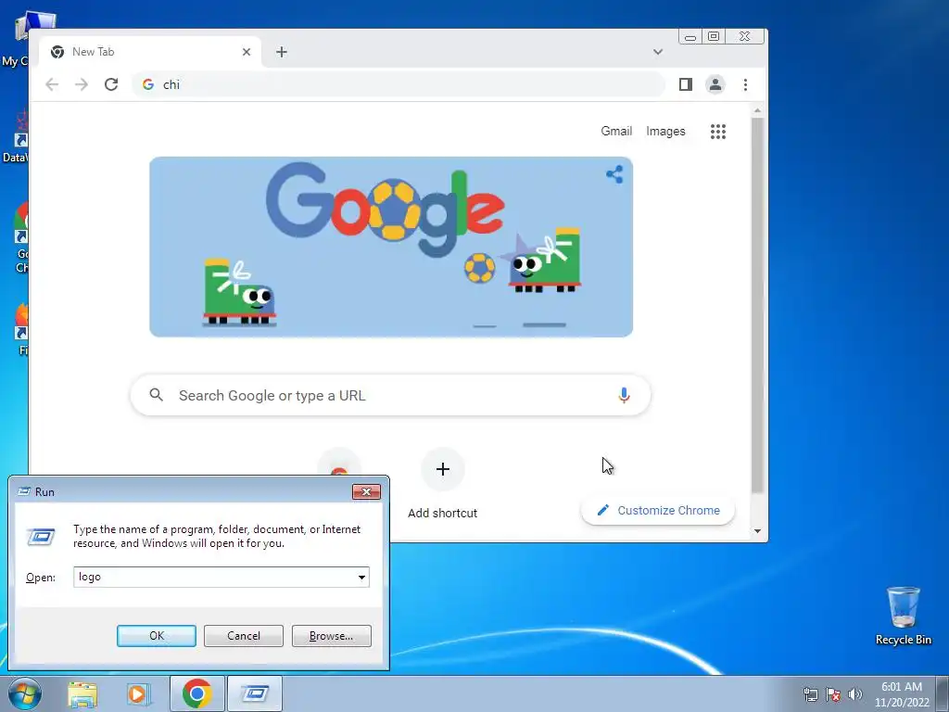949x712 pixels.
Task: Click the Run dialog title icon
Action: (24, 491)
